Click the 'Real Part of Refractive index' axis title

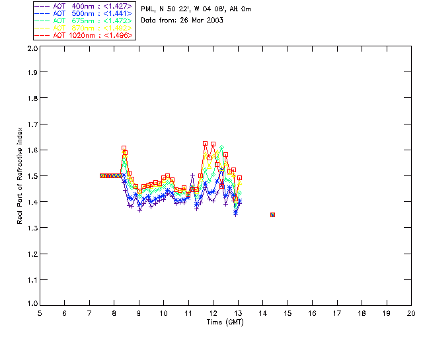click(19, 175)
